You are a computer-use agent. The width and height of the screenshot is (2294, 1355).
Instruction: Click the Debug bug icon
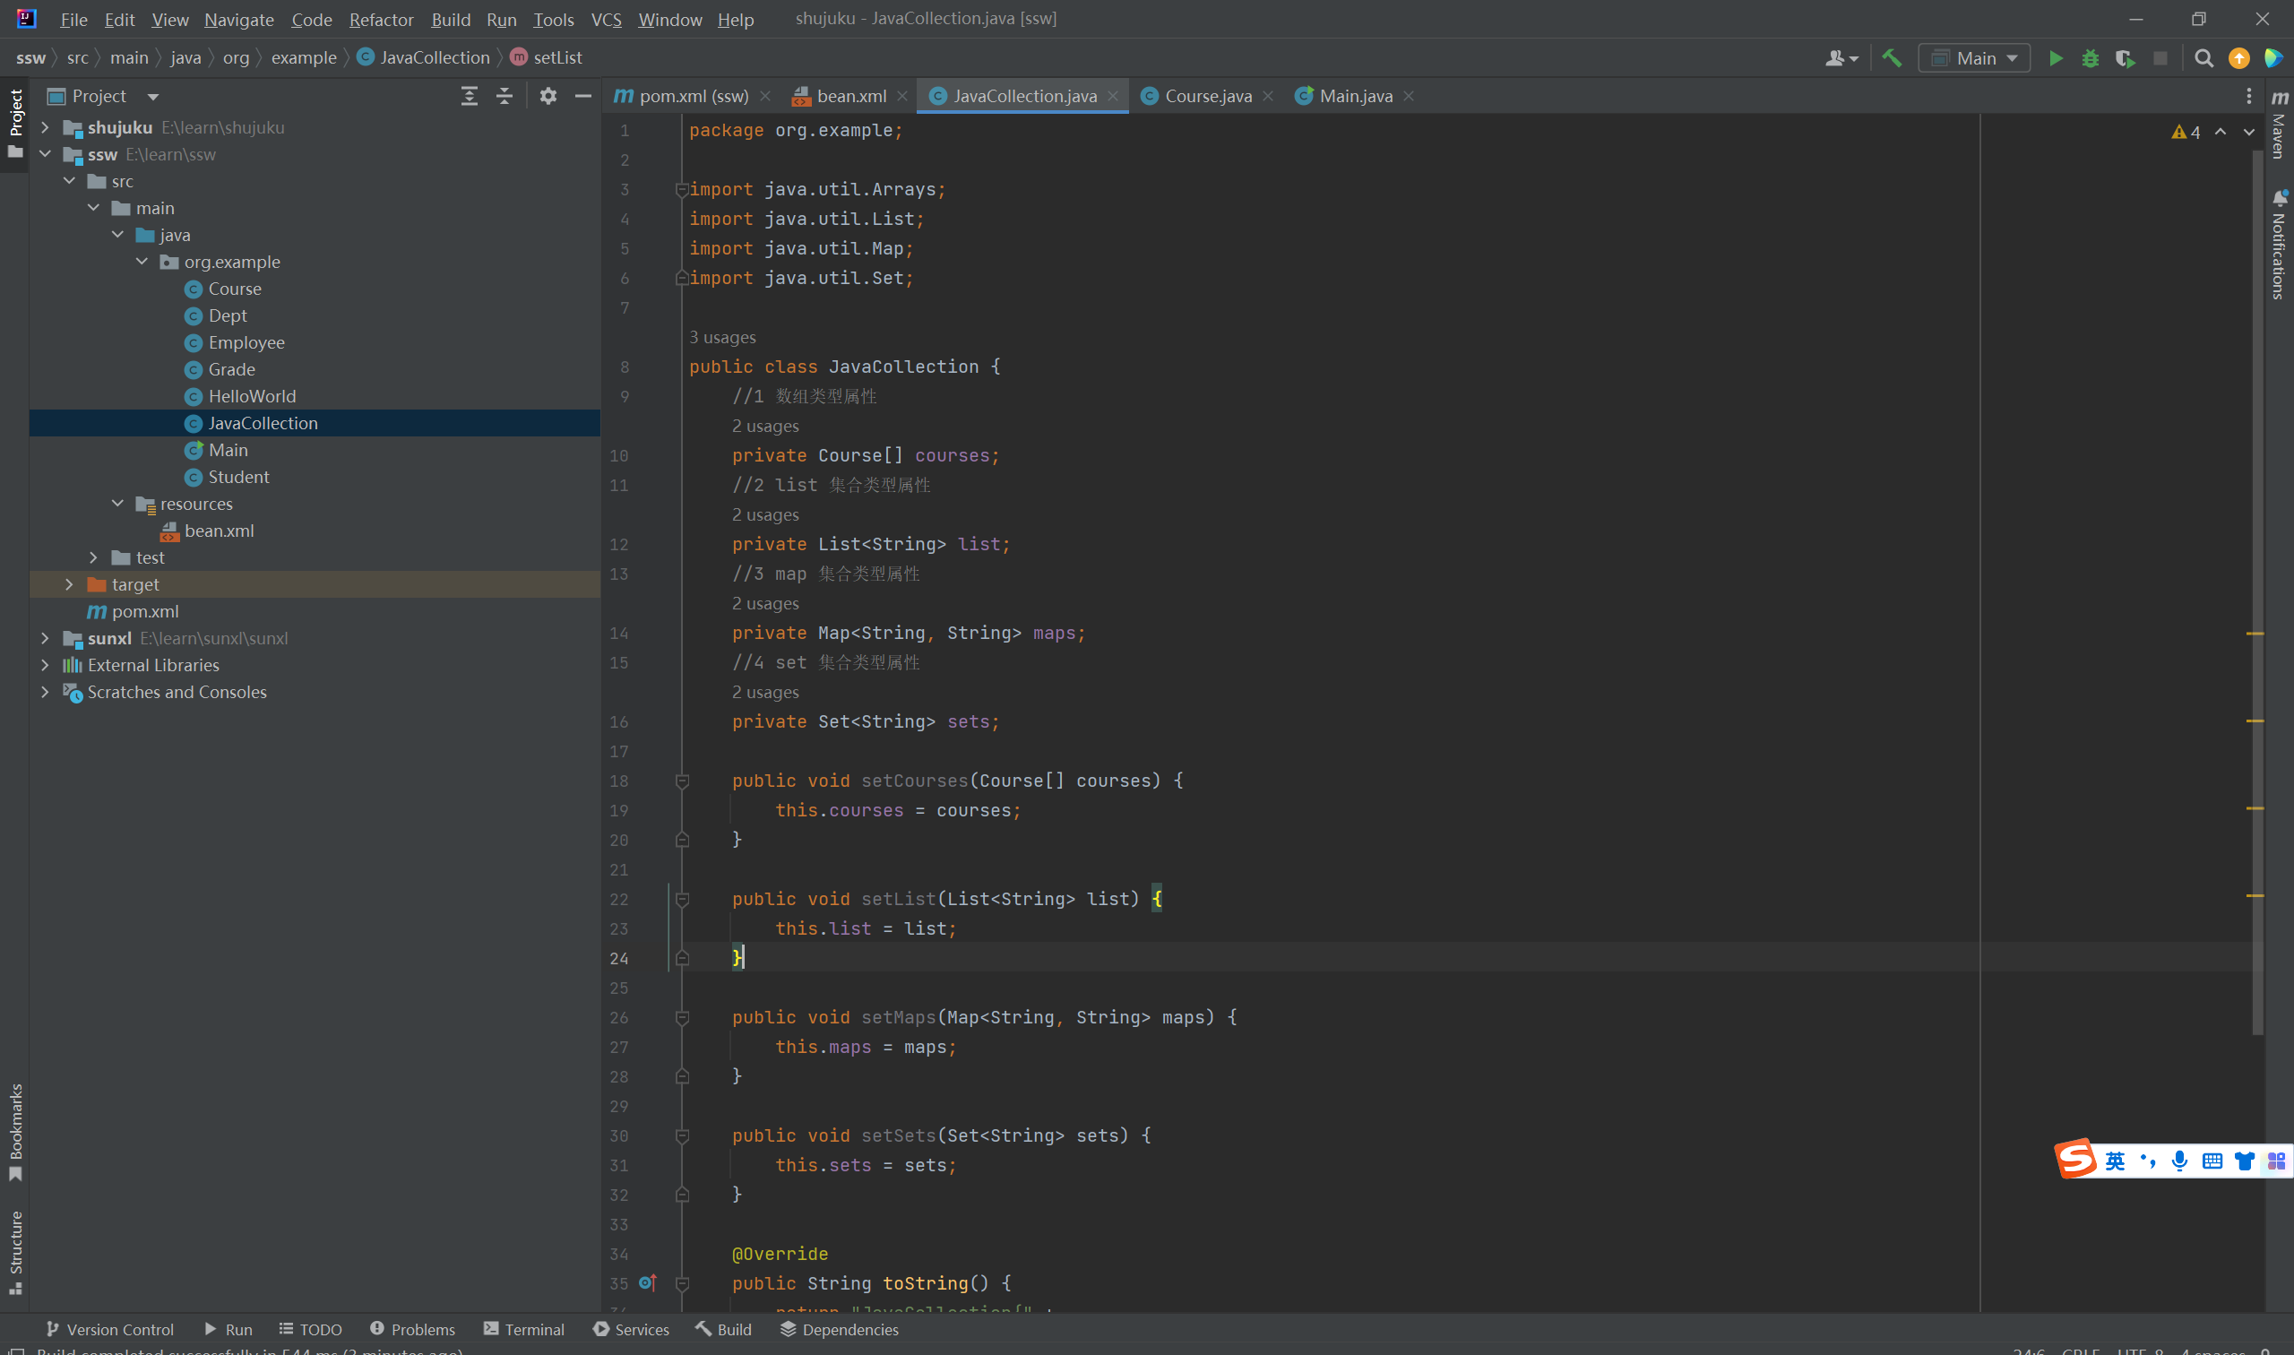[2090, 58]
